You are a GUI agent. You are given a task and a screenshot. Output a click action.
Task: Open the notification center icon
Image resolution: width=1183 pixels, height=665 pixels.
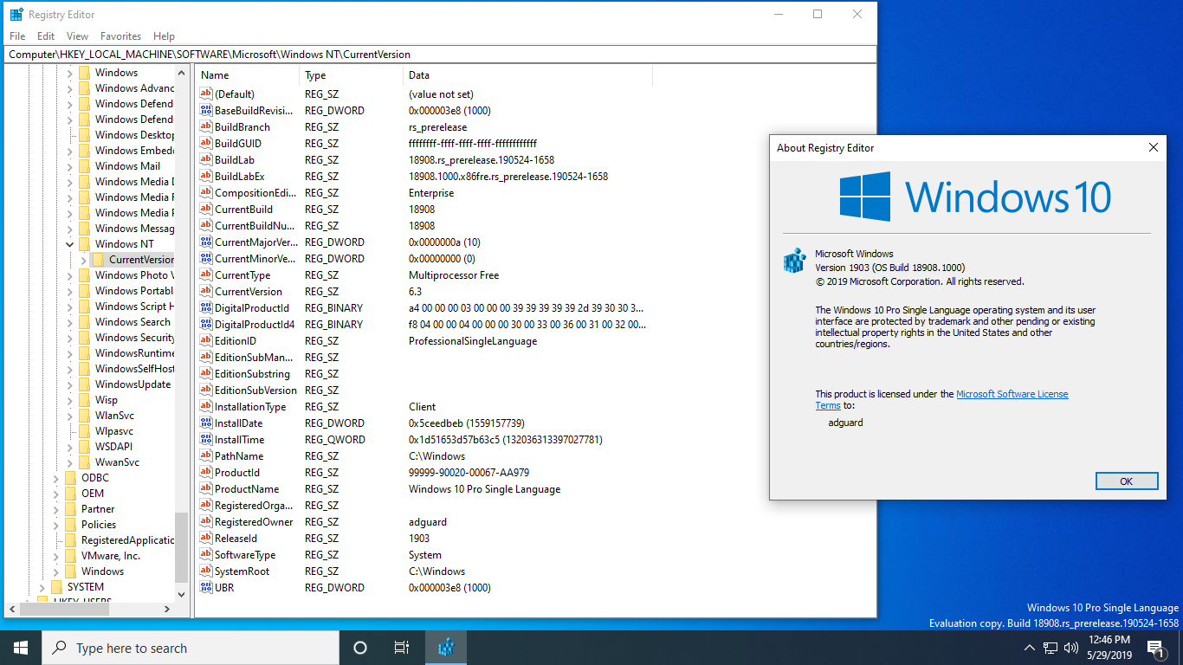1155,648
